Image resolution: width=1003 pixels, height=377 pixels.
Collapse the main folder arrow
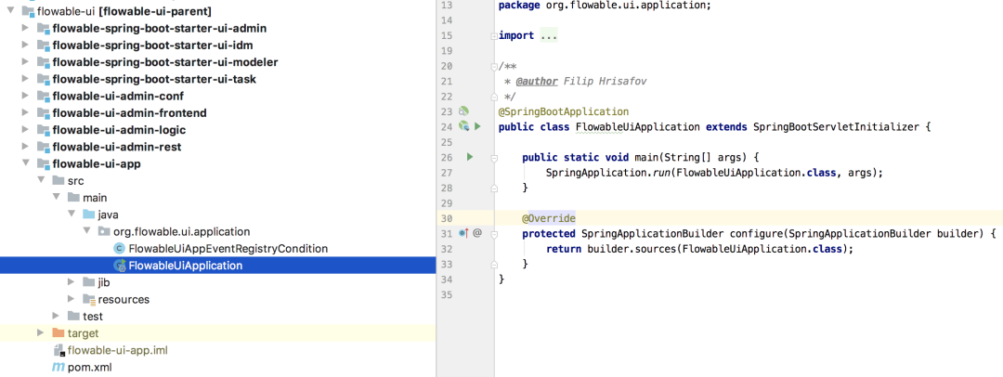[56, 197]
